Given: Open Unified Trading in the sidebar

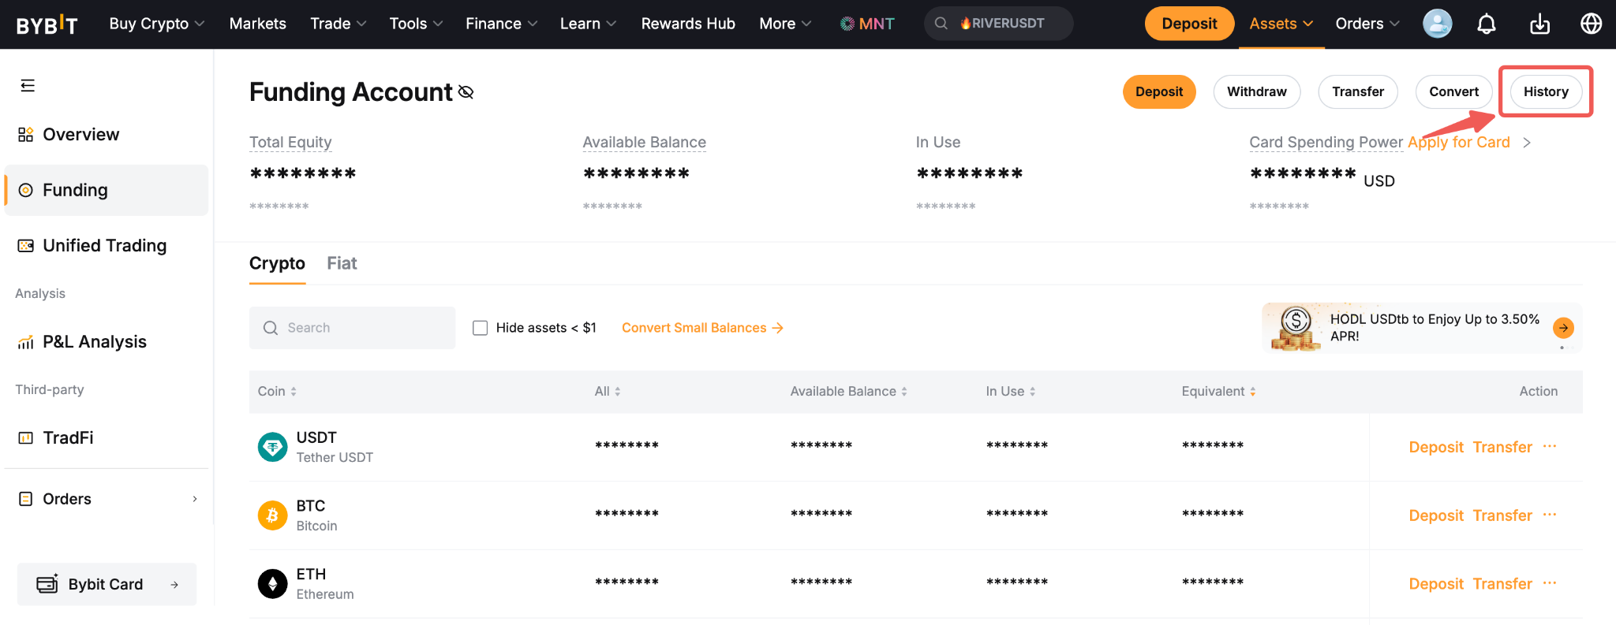Looking at the screenshot, I should pyautogui.click(x=104, y=246).
